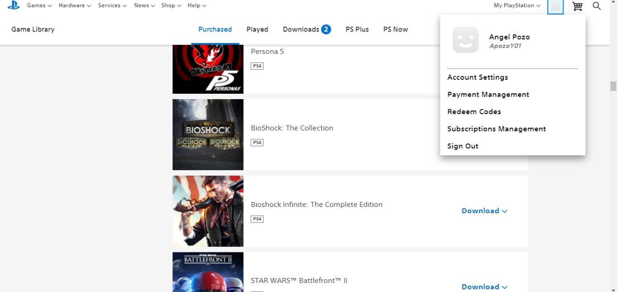The width and height of the screenshot is (620, 292).
Task: Click the PlayStation logo icon
Action: coord(13,5)
